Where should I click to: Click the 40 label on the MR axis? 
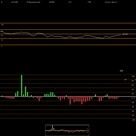[133, 89]
